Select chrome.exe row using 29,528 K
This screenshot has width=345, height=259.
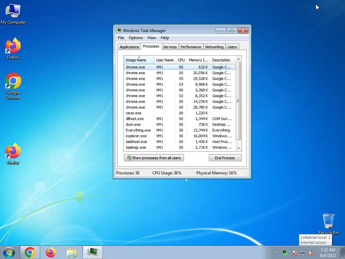click(180, 78)
